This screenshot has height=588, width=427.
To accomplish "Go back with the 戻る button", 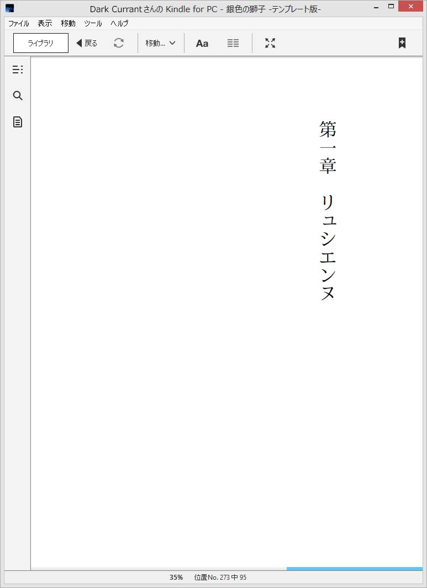I will [87, 43].
